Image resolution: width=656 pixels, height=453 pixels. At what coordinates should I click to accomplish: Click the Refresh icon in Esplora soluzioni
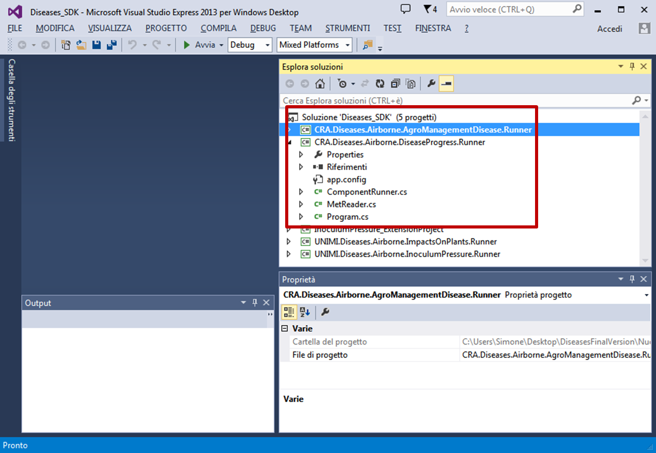(380, 84)
